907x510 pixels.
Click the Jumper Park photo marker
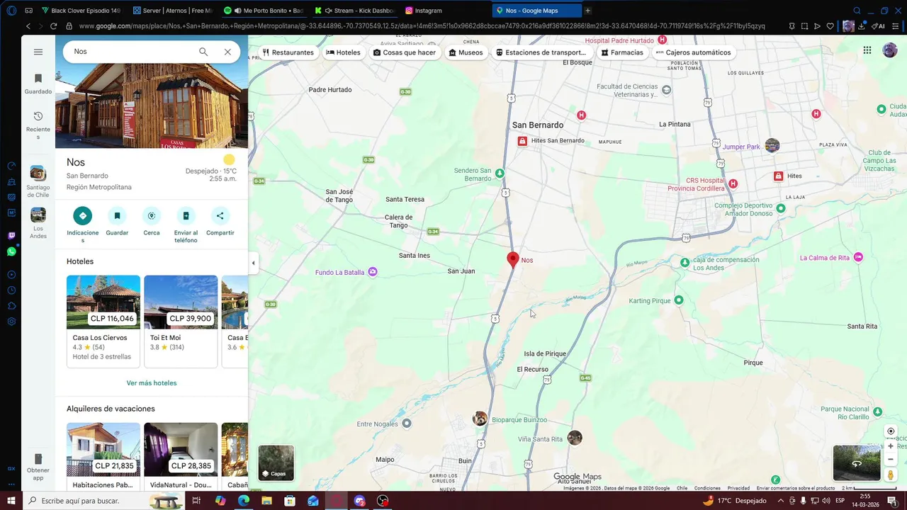click(x=772, y=145)
